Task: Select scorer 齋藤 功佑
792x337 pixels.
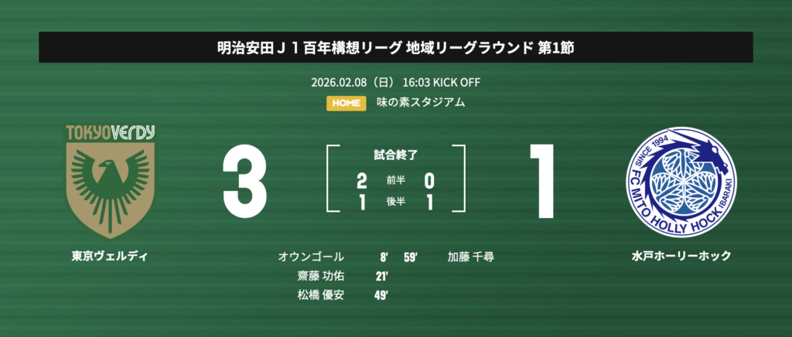Action: pyautogui.click(x=321, y=275)
